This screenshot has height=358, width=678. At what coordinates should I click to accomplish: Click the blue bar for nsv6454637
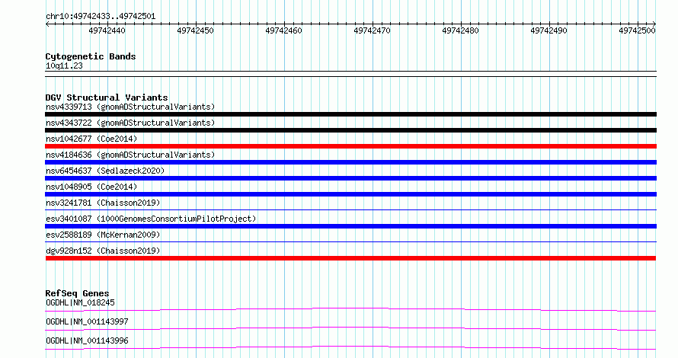coord(350,178)
